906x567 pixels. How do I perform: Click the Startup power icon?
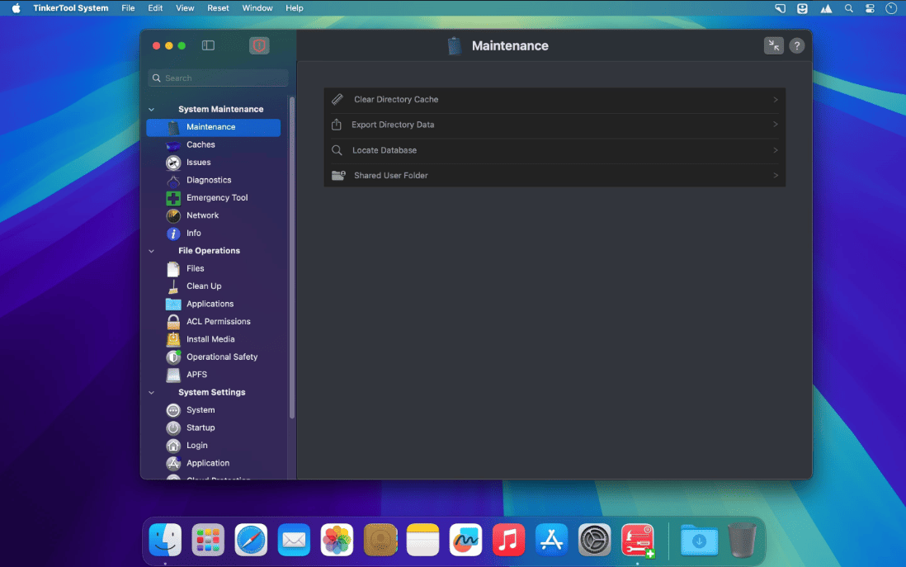click(173, 428)
